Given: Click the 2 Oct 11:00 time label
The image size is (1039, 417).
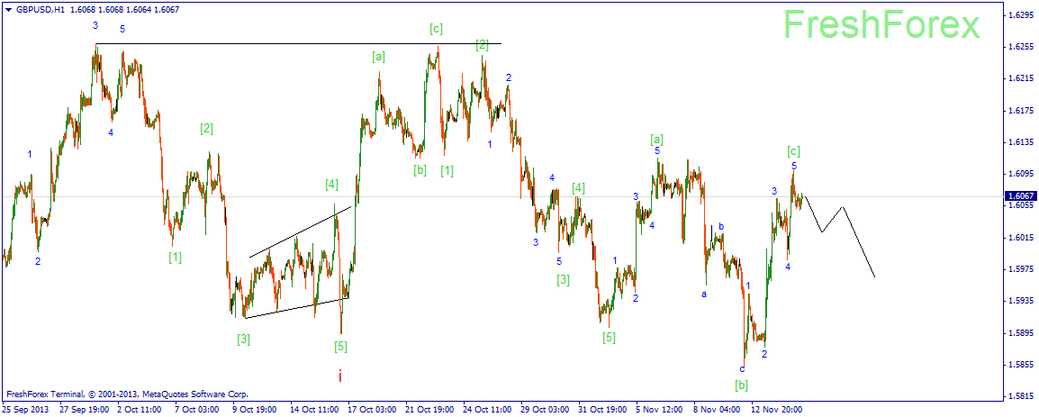Looking at the screenshot, I should click(140, 410).
